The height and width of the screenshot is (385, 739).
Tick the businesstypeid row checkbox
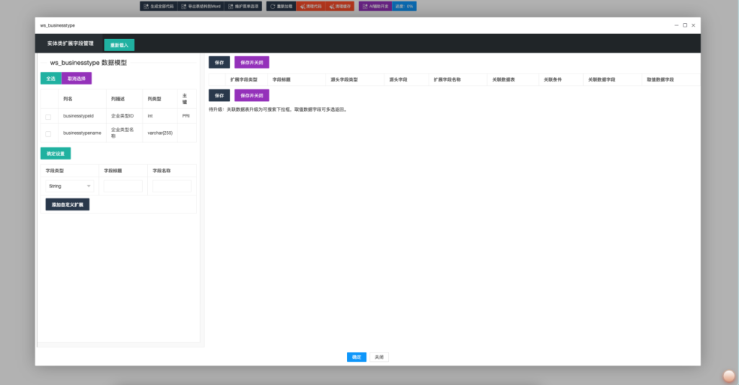click(x=48, y=116)
